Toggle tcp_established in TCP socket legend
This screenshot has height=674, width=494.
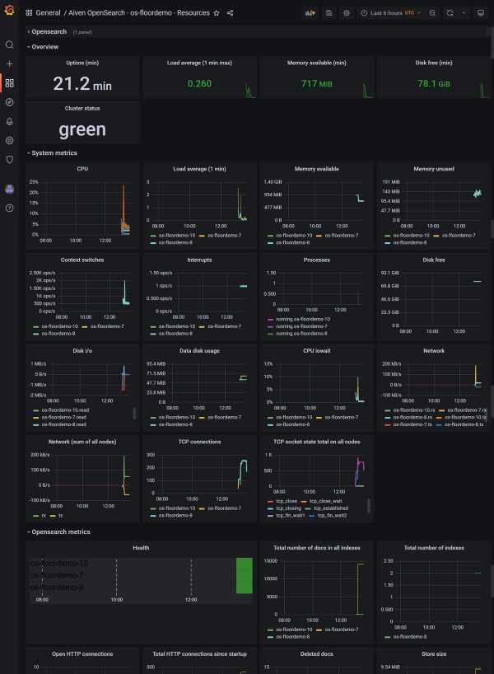point(331,508)
